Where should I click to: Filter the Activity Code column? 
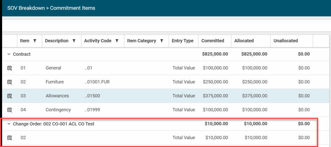pyautogui.click(x=117, y=41)
